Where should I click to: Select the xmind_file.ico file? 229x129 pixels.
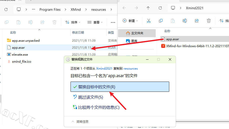[21, 62]
